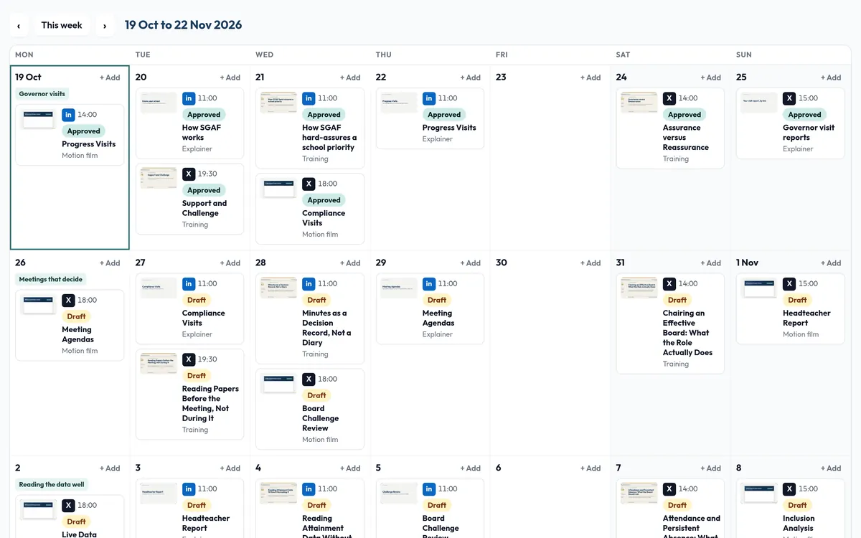Click LinkedIn icon on Reading Attainment Data card
Viewport: 861px width, 538px height.
click(x=309, y=489)
